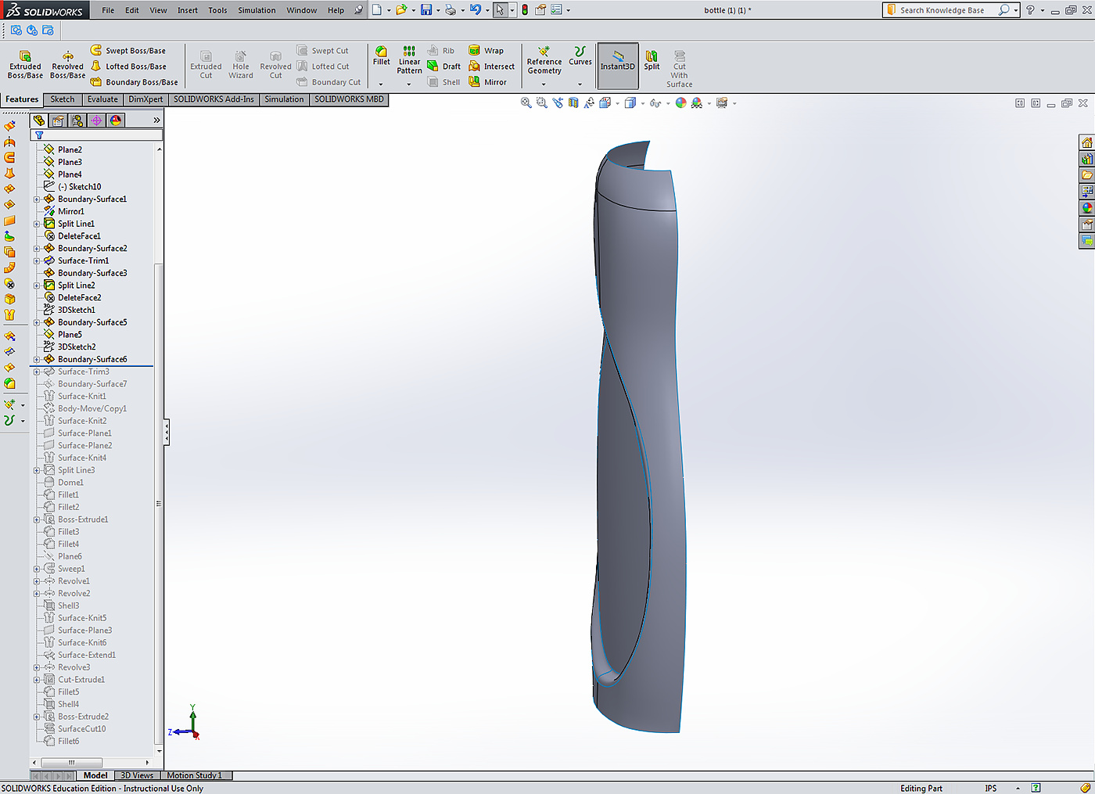Click the Extruded Boss/Base tool
1095x794 pixels.
coord(25,64)
